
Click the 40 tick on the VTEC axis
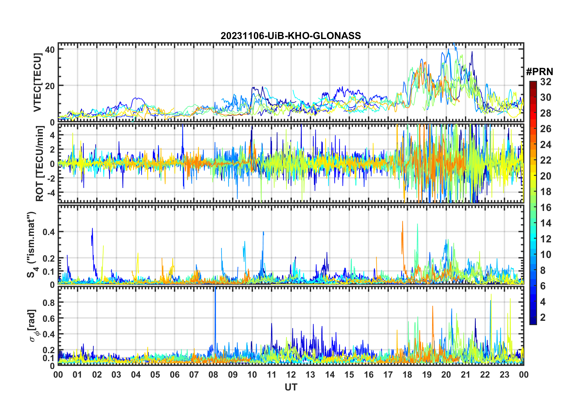click(x=50, y=49)
